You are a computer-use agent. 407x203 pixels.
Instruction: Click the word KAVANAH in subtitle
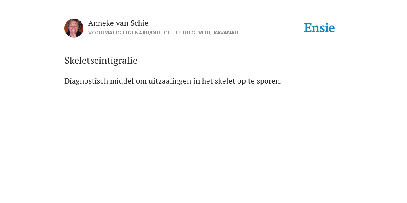click(226, 33)
